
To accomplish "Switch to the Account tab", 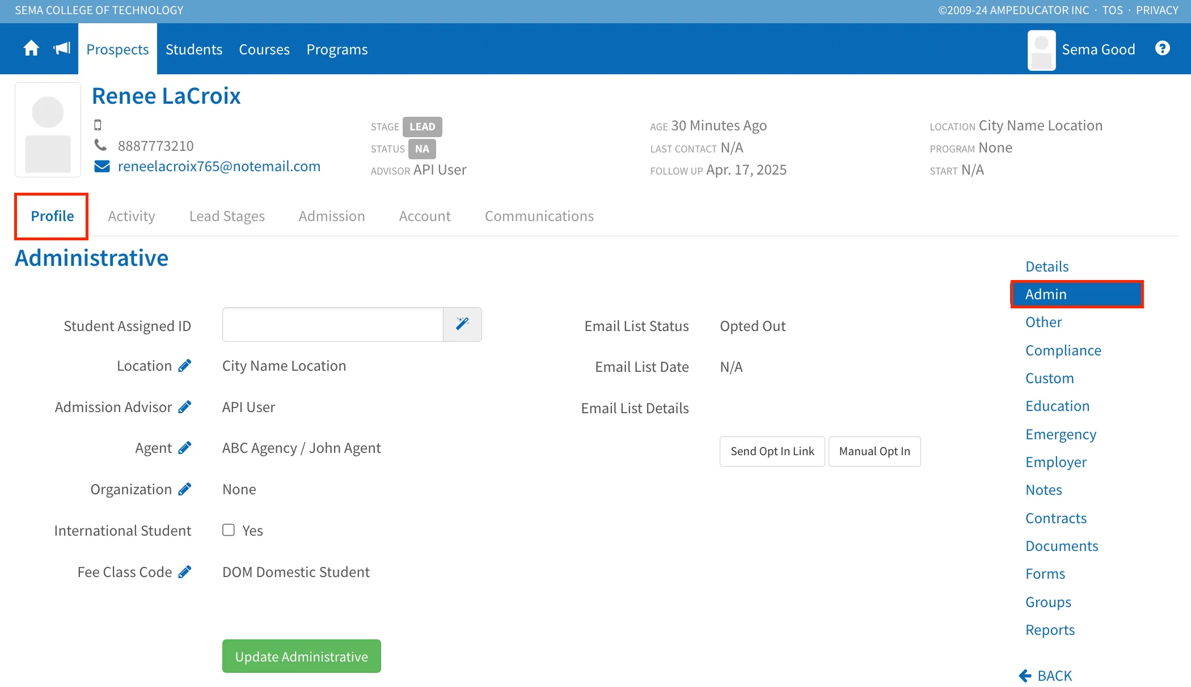I will [x=425, y=216].
